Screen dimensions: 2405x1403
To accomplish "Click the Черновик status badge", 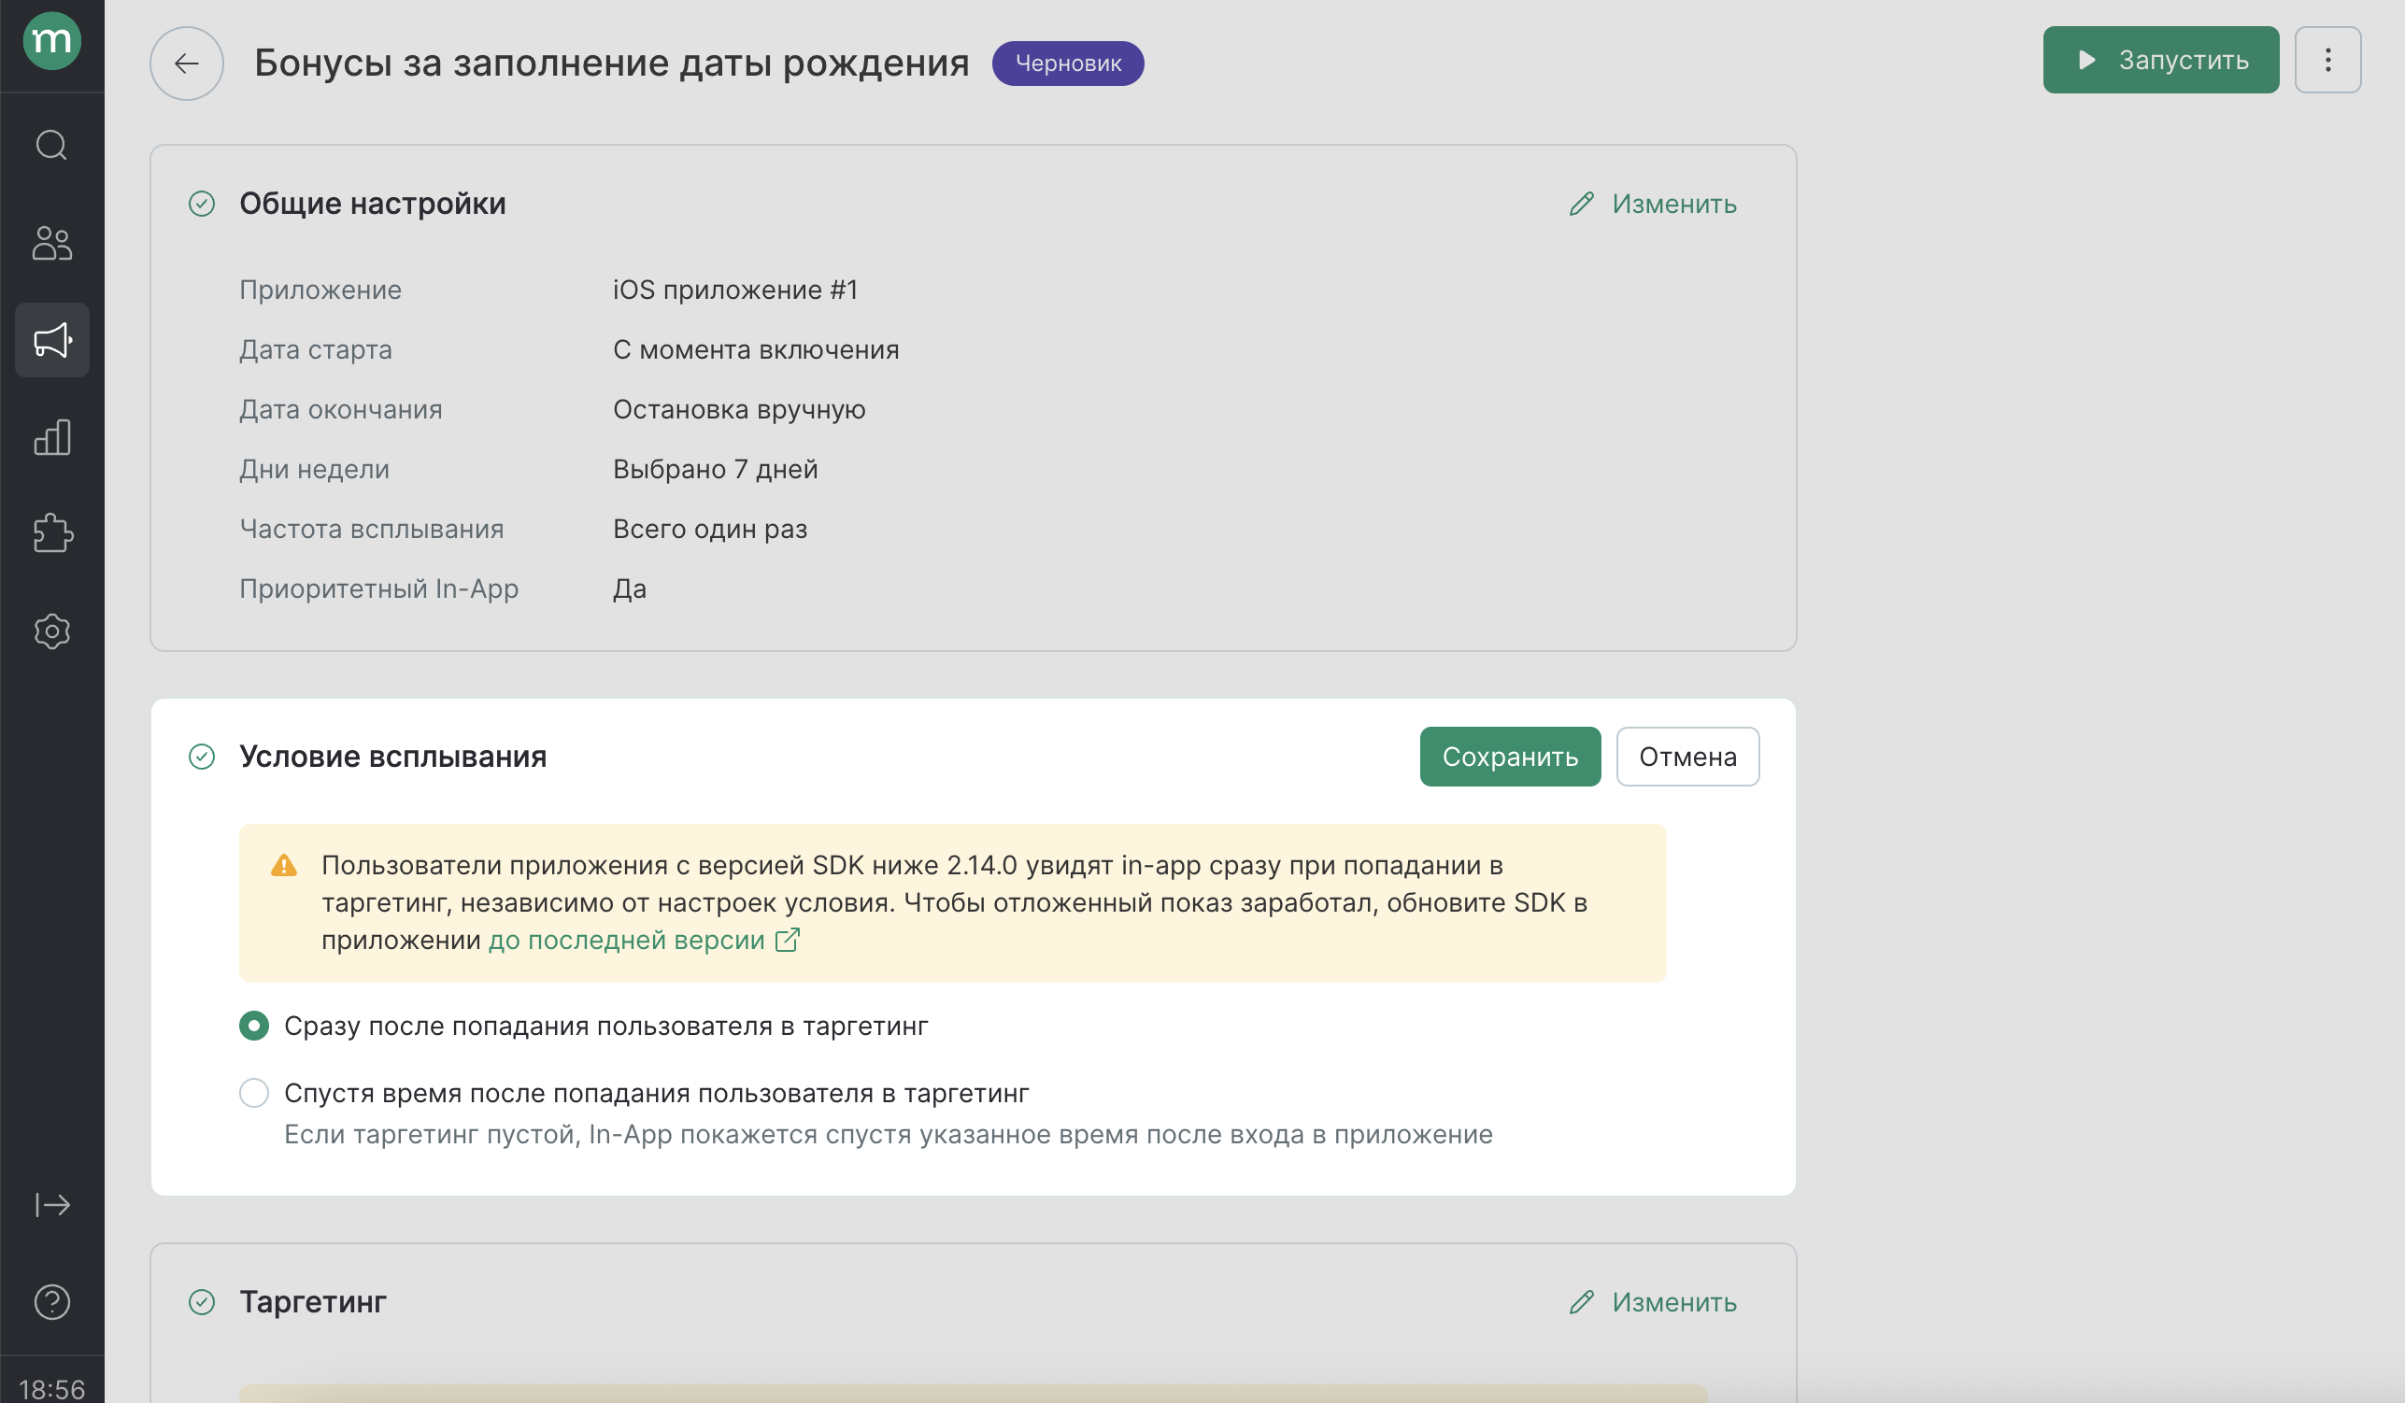I will 1068,63.
